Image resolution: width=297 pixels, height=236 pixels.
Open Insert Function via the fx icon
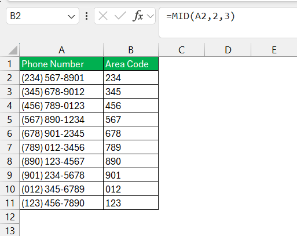(138, 16)
